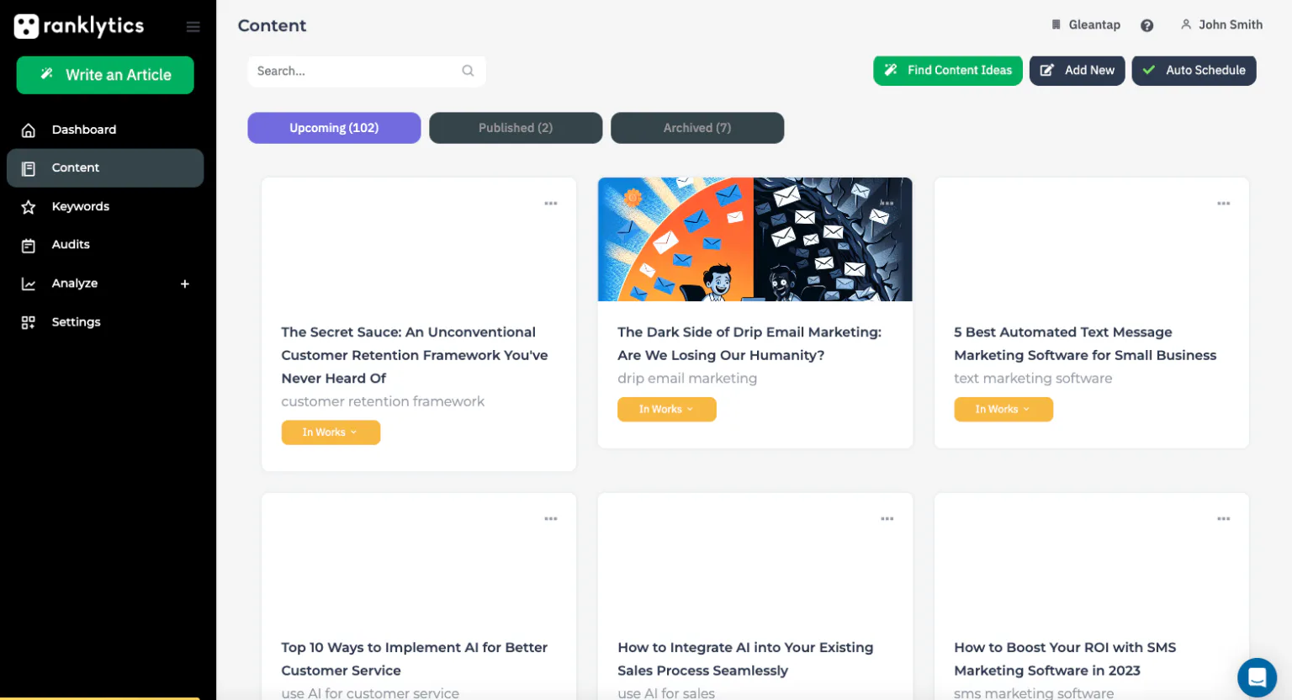The width and height of the screenshot is (1292, 700).
Task: Open Settings via its sidebar icon
Action: (28, 322)
